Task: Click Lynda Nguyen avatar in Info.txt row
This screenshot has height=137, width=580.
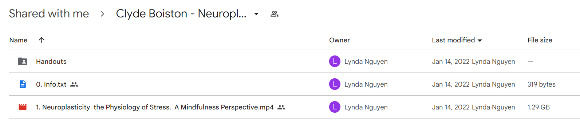Action: [x=335, y=84]
